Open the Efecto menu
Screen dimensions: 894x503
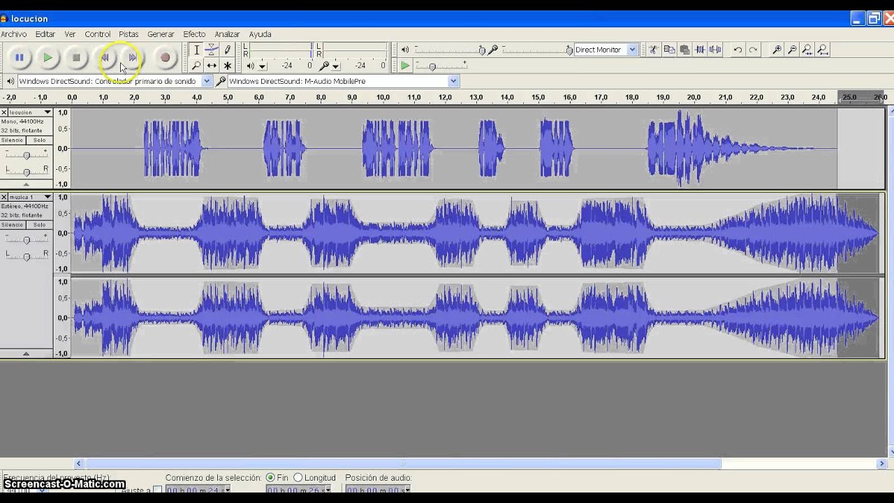point(194,34)
